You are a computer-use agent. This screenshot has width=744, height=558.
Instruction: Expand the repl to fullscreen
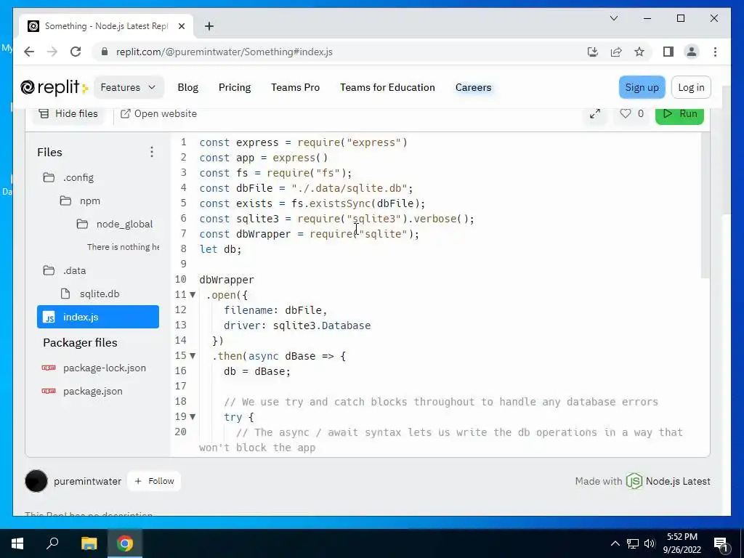pos(594,114)
